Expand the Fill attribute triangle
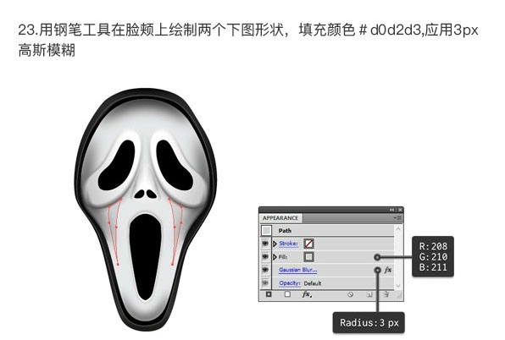The width and height of the screenshot is (505, 340). [275, 257]
